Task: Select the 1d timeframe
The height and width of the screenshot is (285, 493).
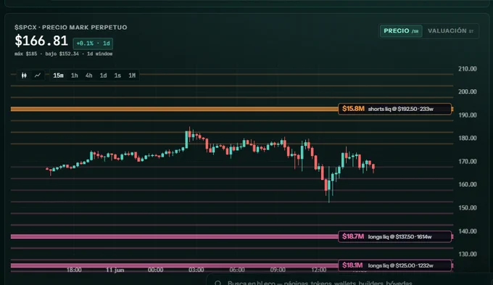Action: point(103,75)
